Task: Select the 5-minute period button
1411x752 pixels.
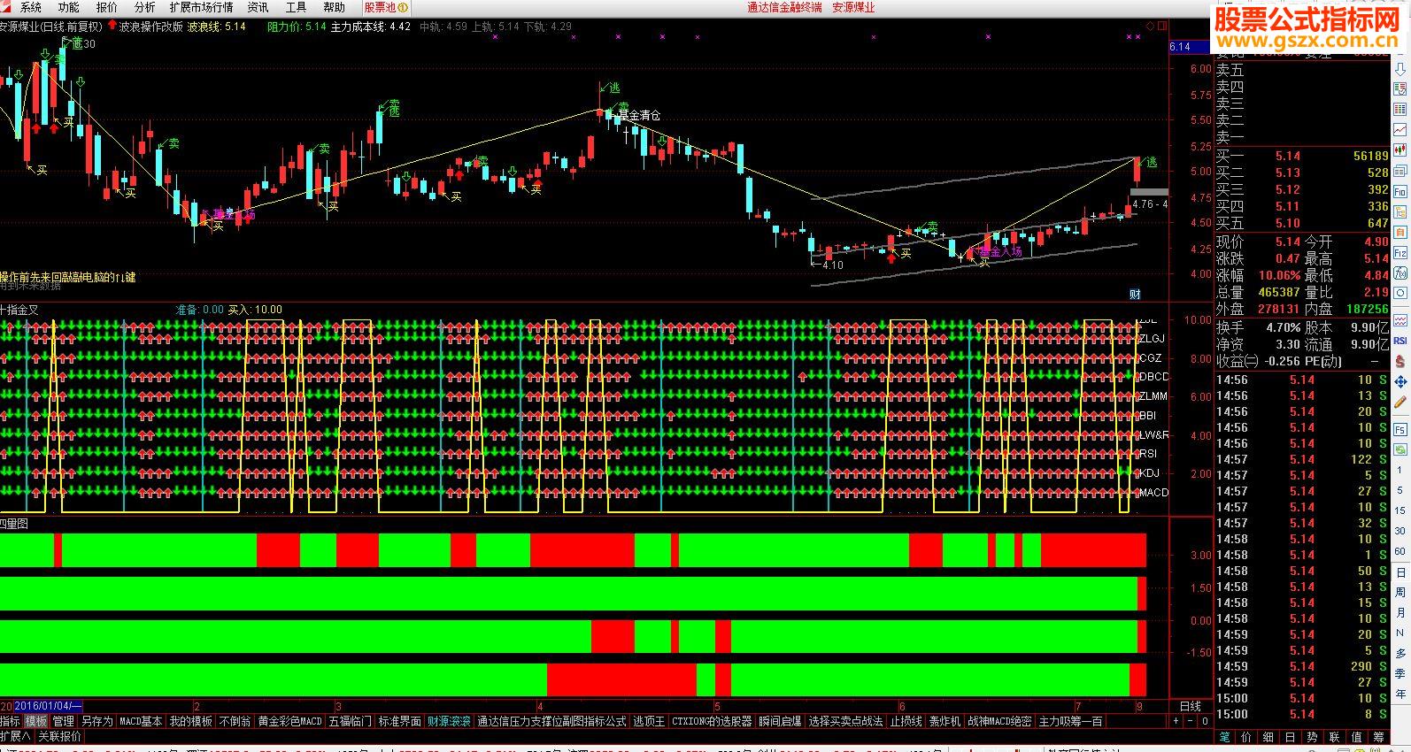Action: (1400, 490)
